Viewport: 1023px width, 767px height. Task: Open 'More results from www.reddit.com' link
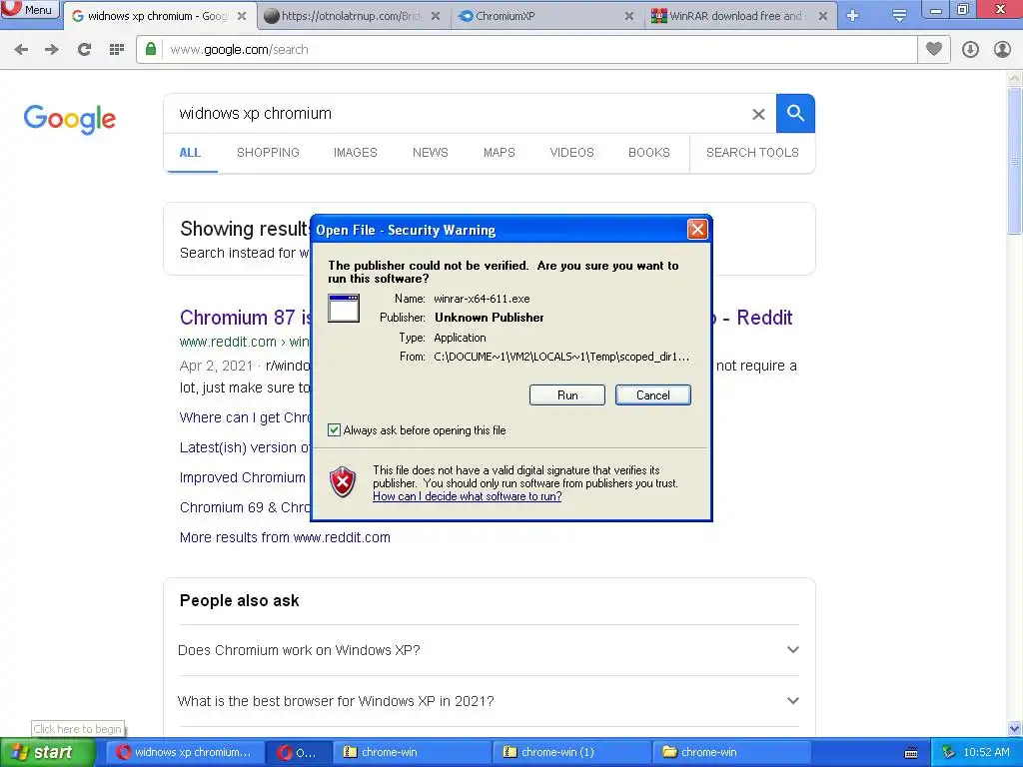coord(285,537)
